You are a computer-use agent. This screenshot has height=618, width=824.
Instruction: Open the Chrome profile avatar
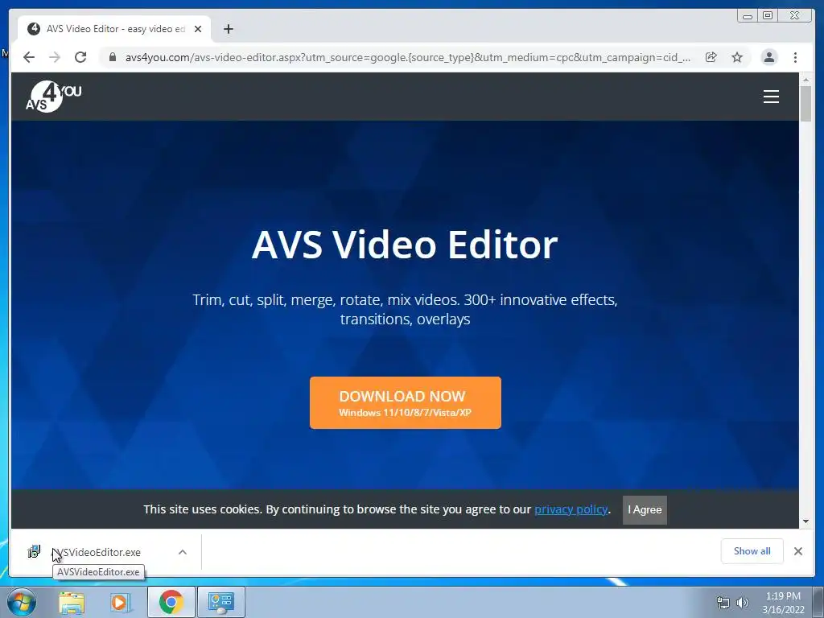[768, 57]
